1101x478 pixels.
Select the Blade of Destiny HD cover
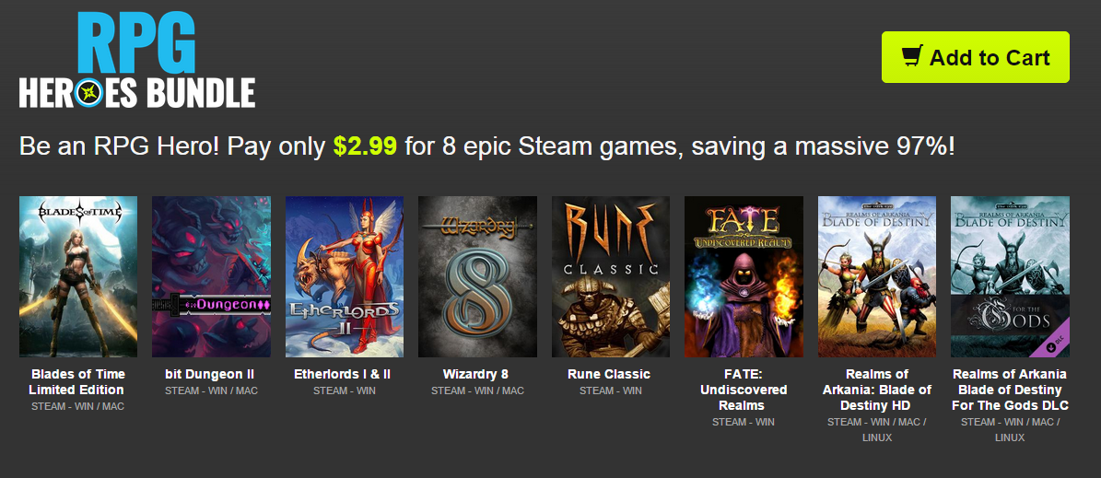pos(877,276)
